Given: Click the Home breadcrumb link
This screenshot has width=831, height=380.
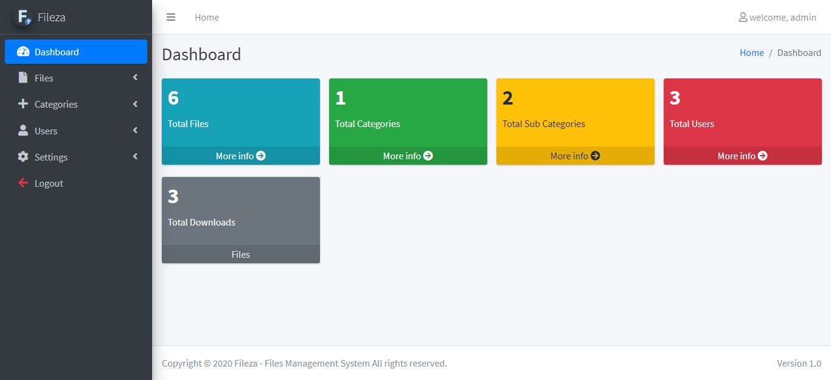Looking at the screenshot, I should [751, 53].
